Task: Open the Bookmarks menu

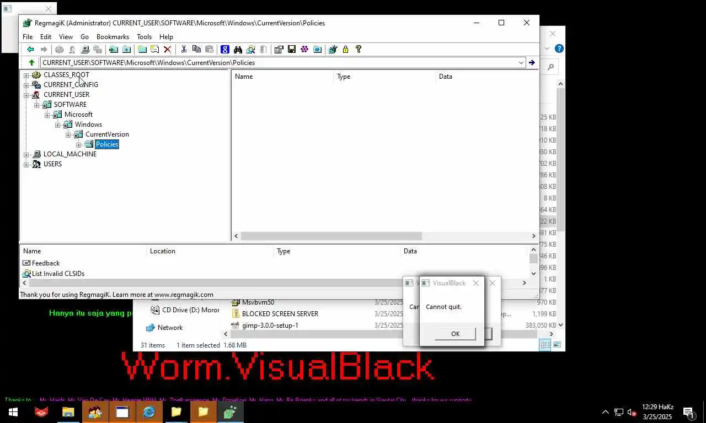Action: (x=113, y=37)
